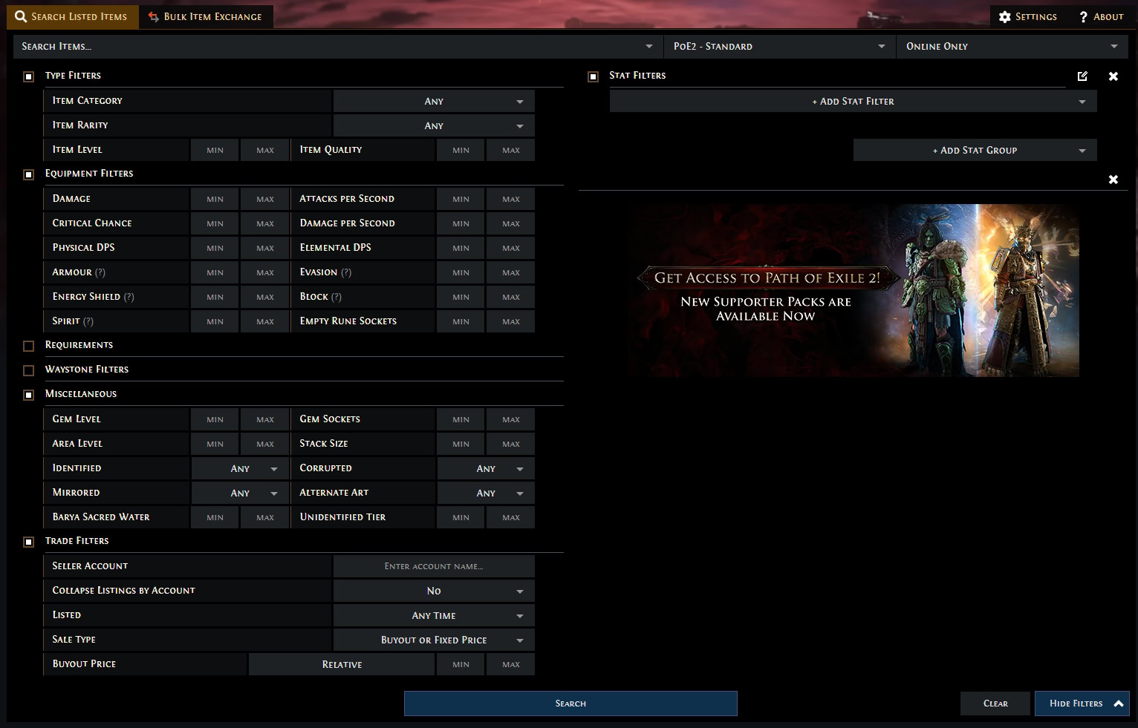The image size is (1138, 728).
Task: Click Attacks per Second max field
Action: [511, 199]
